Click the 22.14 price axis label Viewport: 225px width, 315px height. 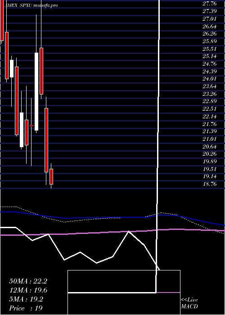[x=210, y=117]
